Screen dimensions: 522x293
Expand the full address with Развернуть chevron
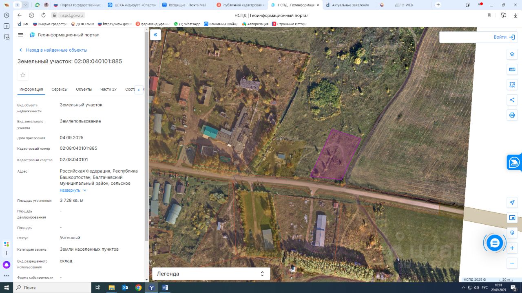point(85,190)
